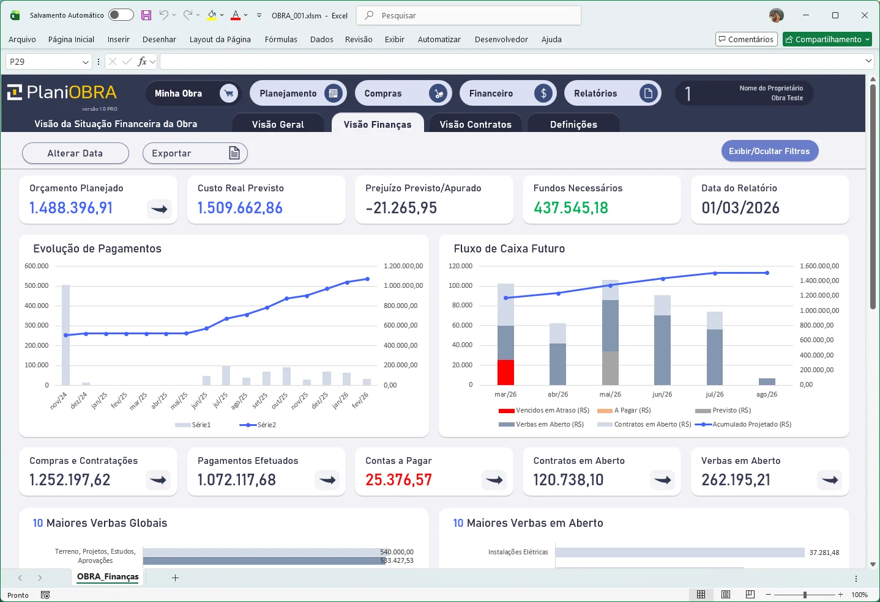Click the Save disk icon
Image resolution: width=880 pixels, height=602 pixels.
click(146, 15)
